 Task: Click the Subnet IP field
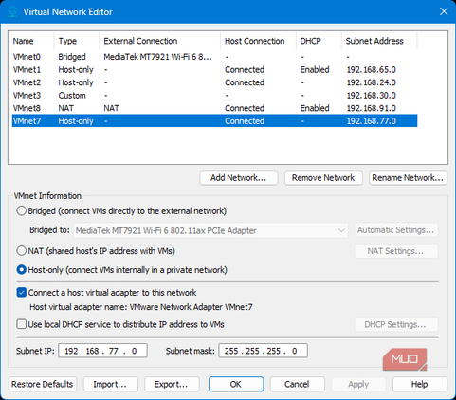pyautogui.click(x=102, y=351)
